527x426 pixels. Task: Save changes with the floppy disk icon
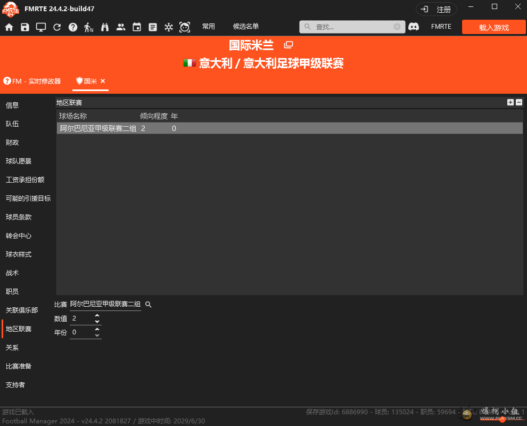(25, 27)
